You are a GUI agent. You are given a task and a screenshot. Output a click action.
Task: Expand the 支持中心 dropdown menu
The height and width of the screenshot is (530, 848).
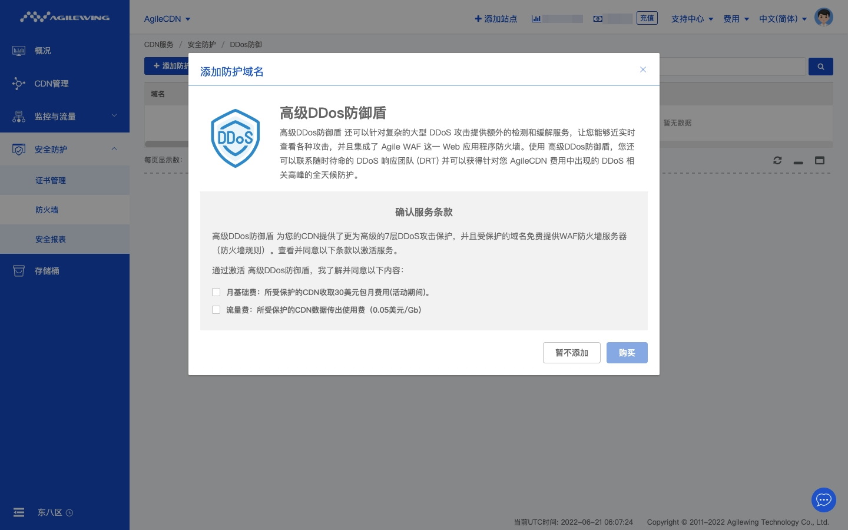pyautogui.click(x=692, y=19)
